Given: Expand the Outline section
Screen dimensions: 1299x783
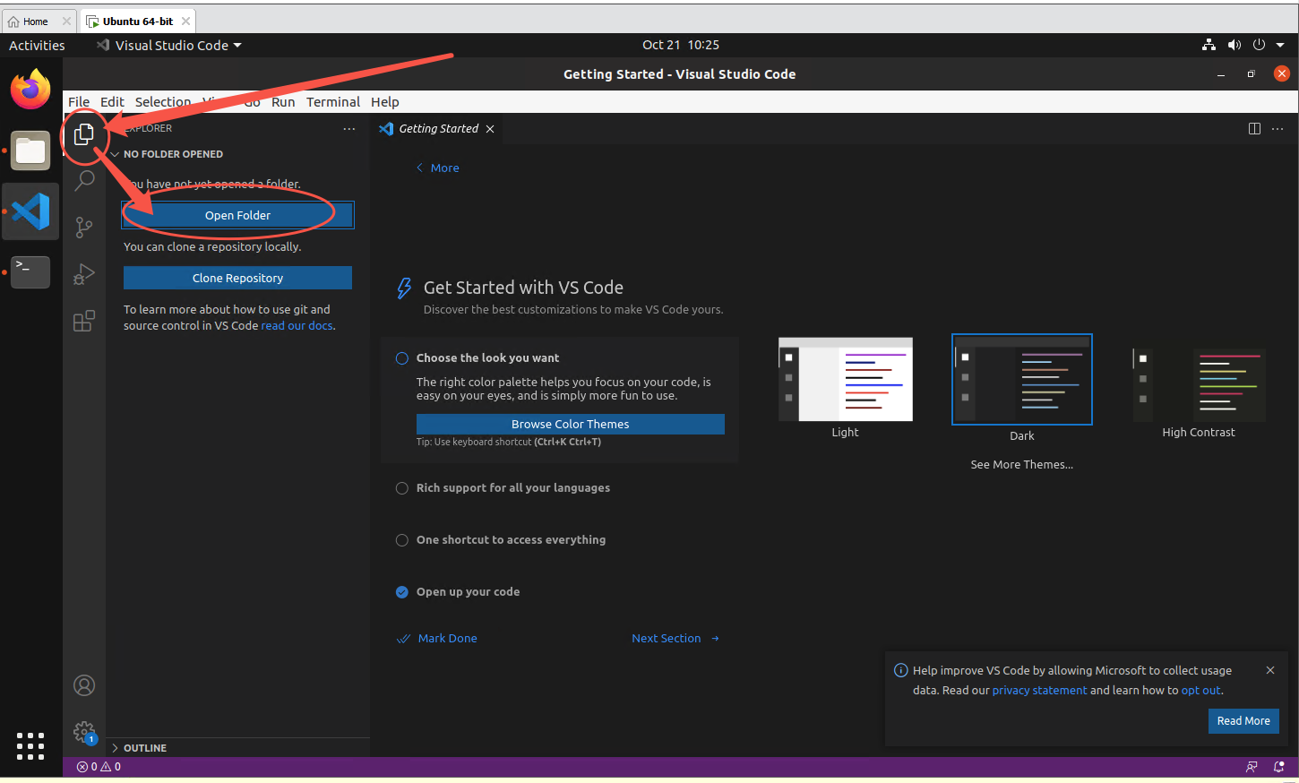Looking at the screenshot, I should [145, 748].
